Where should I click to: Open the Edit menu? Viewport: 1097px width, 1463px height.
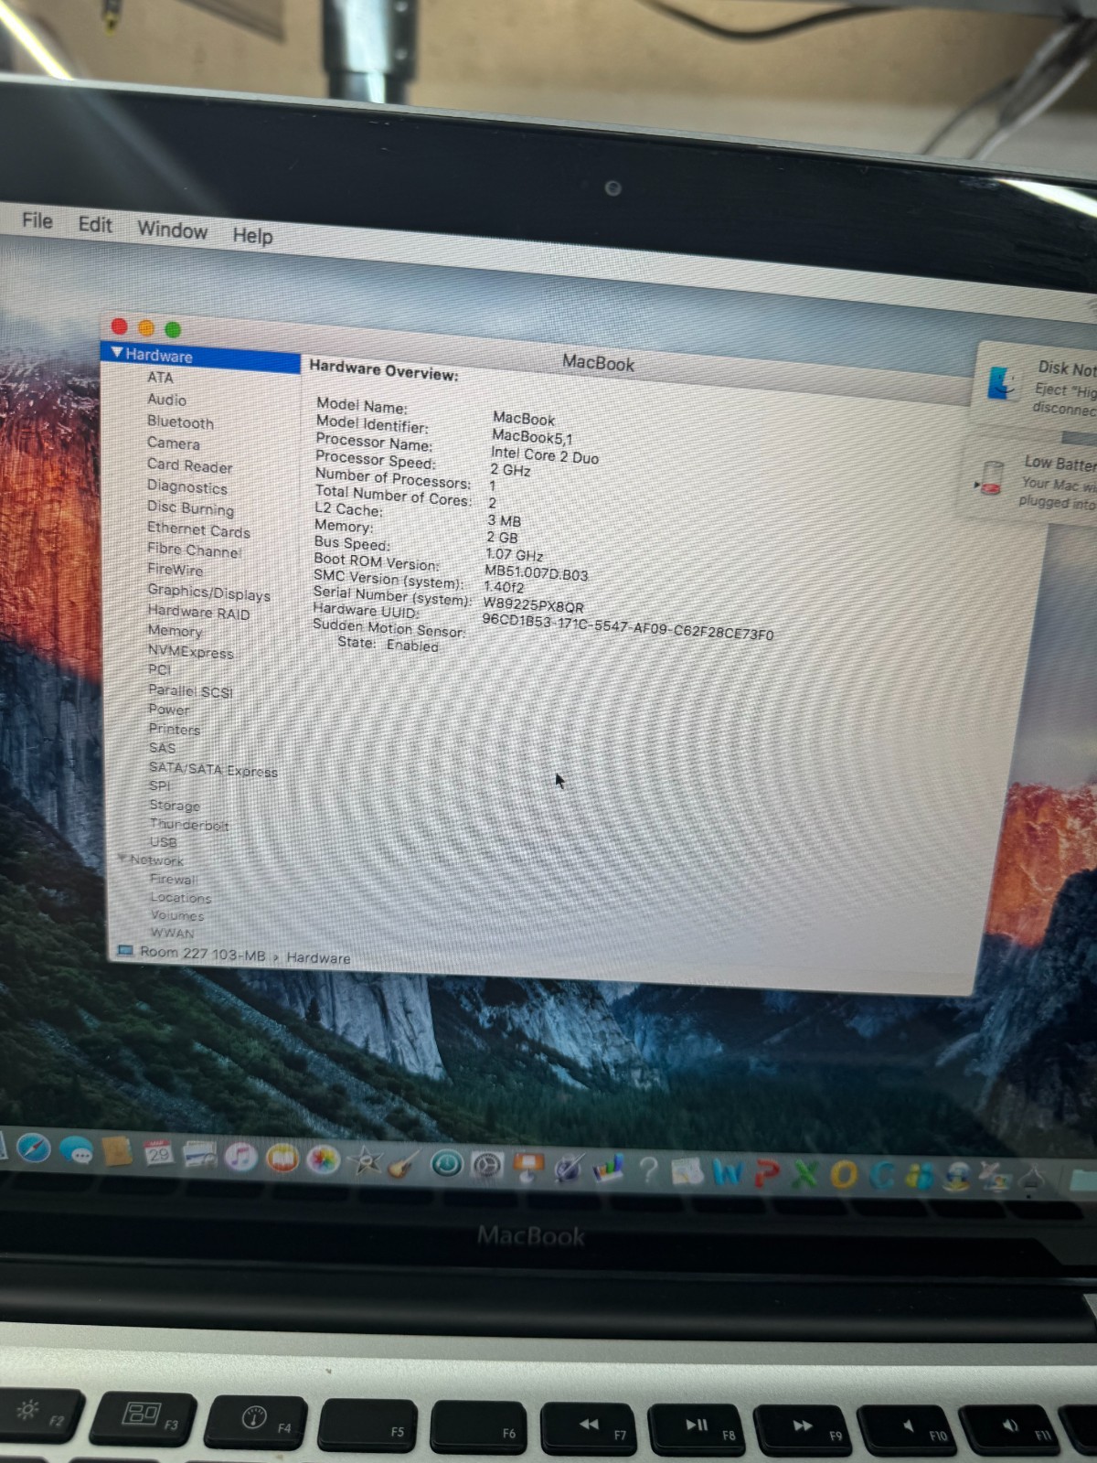[x=95, y=225]
